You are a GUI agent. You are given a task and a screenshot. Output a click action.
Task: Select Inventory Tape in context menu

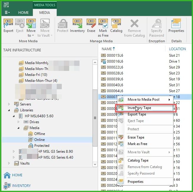139,108
